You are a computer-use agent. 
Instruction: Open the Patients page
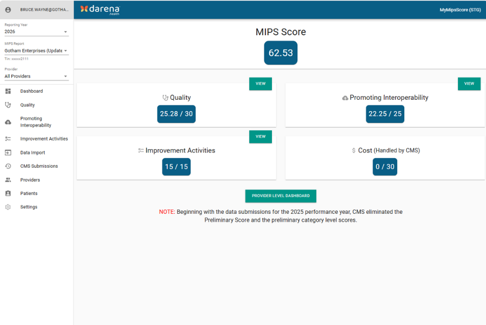[37, 193]
